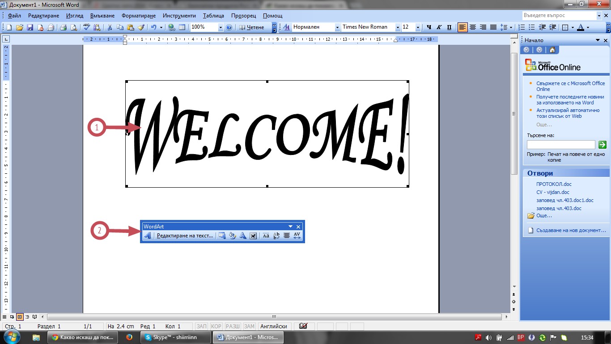Expand the borders dropdown arrow
The image size is (611, 344).
pyautogui.click(x=572, y=27)
